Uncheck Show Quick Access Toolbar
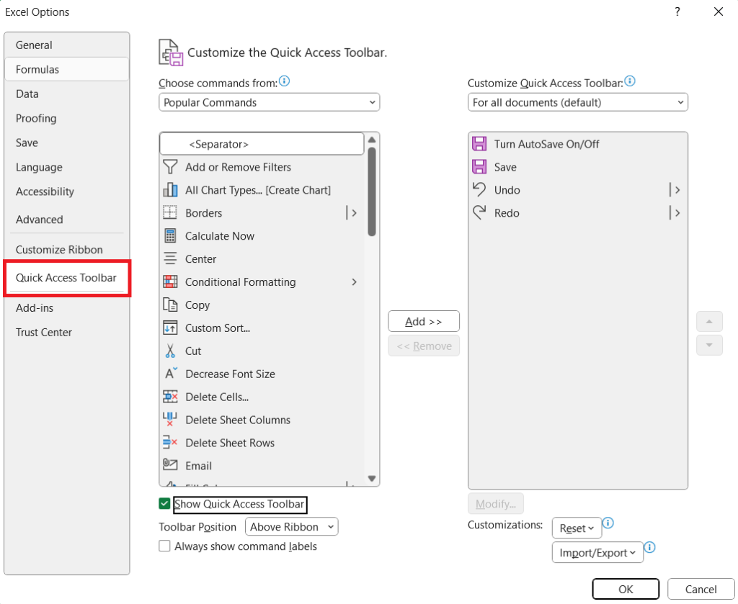 click(x=164, y=505)
